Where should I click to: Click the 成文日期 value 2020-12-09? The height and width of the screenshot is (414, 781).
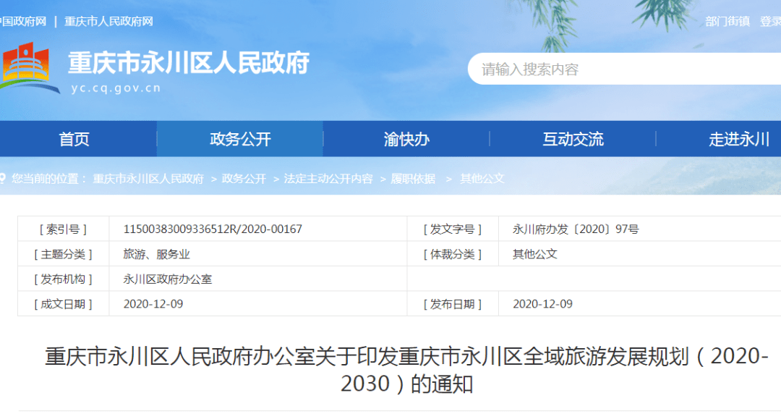[x=153, y=304]
